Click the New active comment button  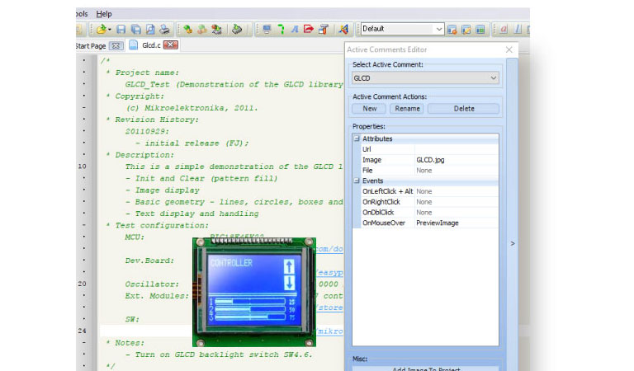pyautogui.click(x=369, y=109)
